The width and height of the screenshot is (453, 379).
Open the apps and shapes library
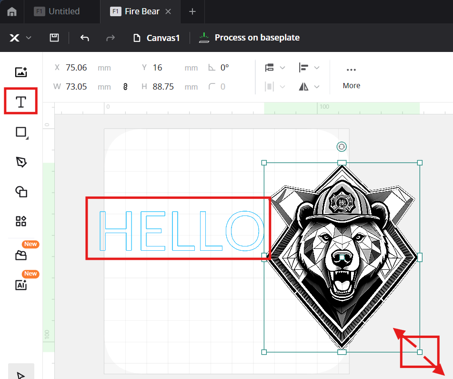pyautogui.click(x=21, y=221)
